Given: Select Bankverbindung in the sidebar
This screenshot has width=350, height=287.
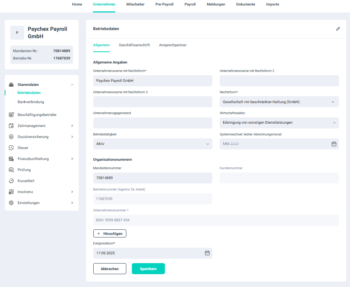Looking at the screenshot, I should pos(30,102).
